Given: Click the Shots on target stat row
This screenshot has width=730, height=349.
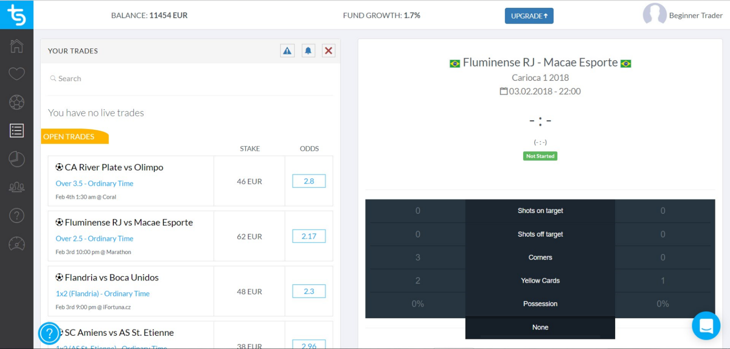Looking at the screenshot, I should (540, 211).
